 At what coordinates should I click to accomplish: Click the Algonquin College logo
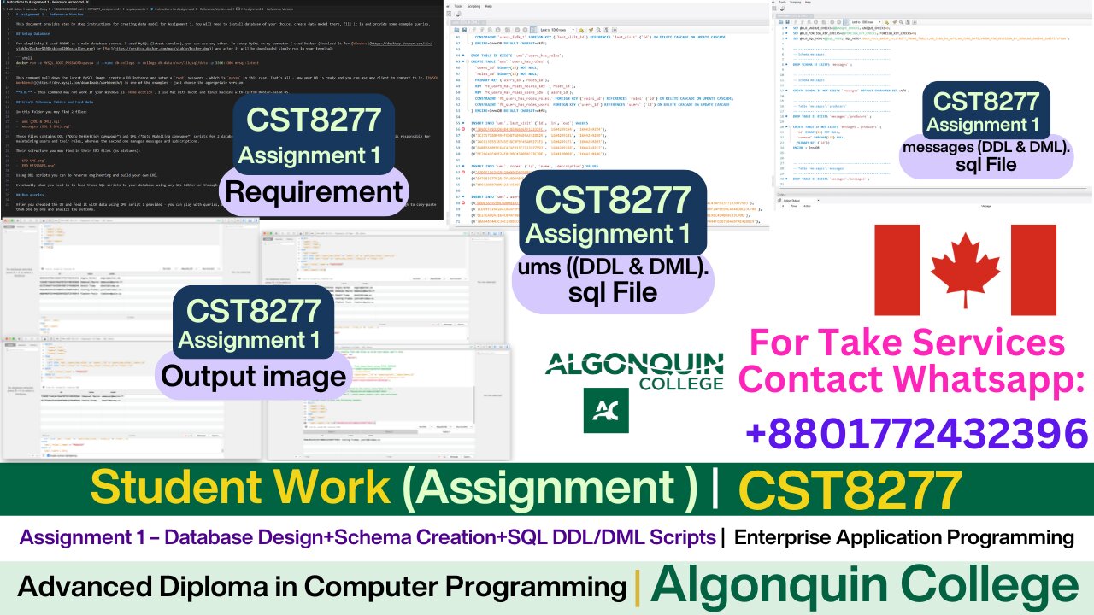(634, 392)
